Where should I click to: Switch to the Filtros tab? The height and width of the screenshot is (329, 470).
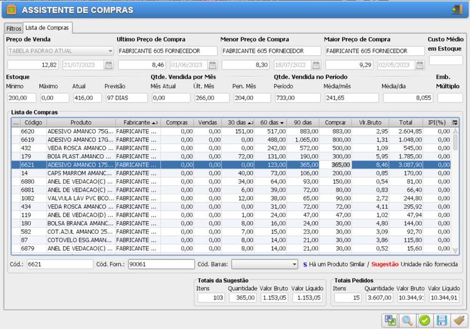point(13,28)
